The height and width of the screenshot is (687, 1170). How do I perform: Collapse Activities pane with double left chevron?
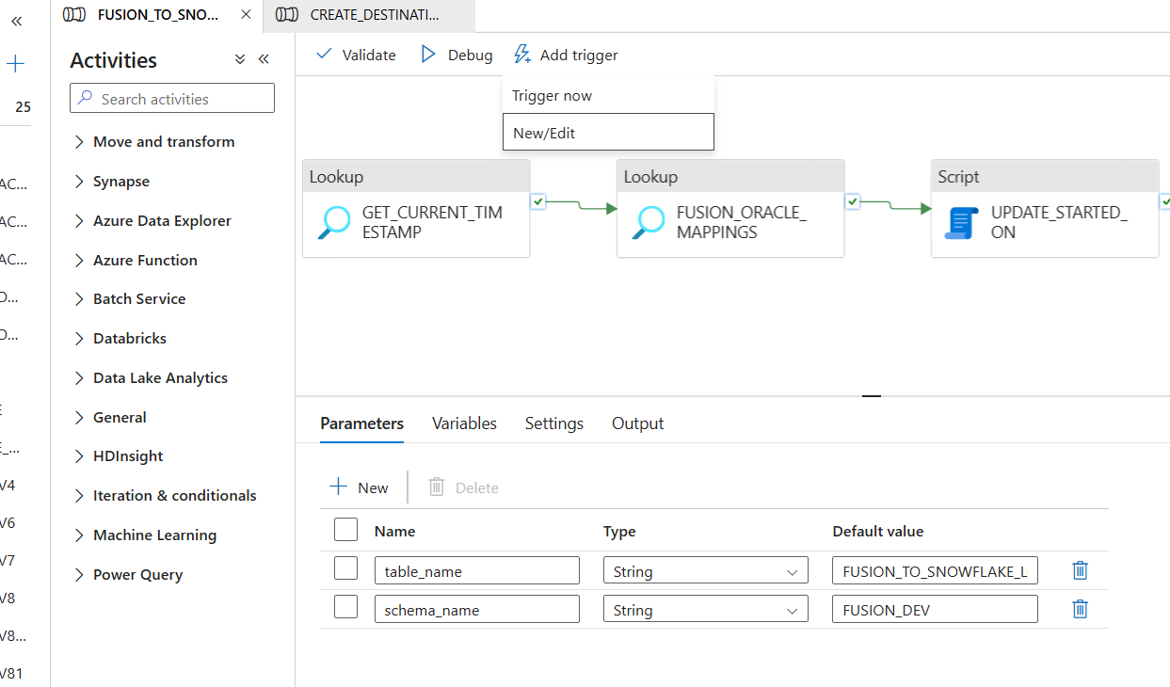click(264, 59)
